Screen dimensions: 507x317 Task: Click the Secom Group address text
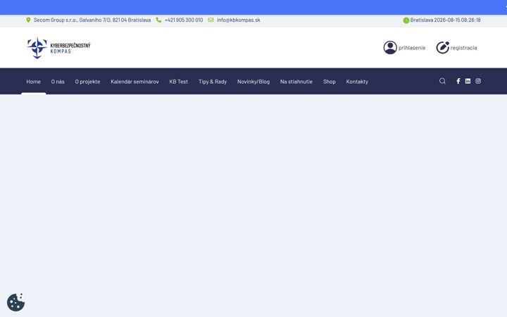pos(92,20)
